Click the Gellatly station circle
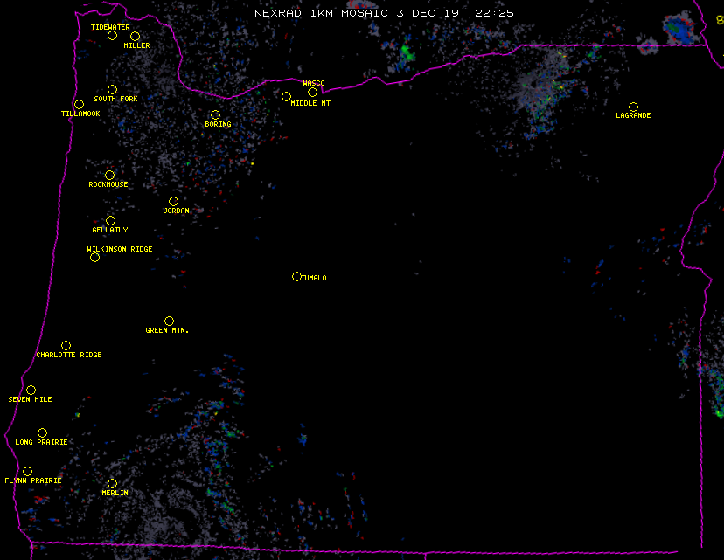Image resolution: width=724 pixels, height=560 pixels. click(110, 221)
